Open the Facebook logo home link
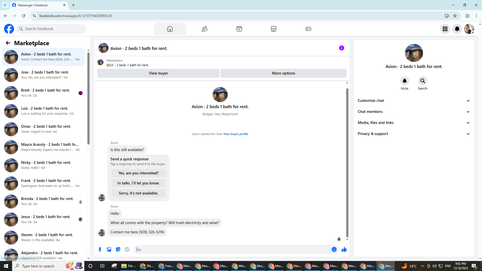 tap(9, 29)
